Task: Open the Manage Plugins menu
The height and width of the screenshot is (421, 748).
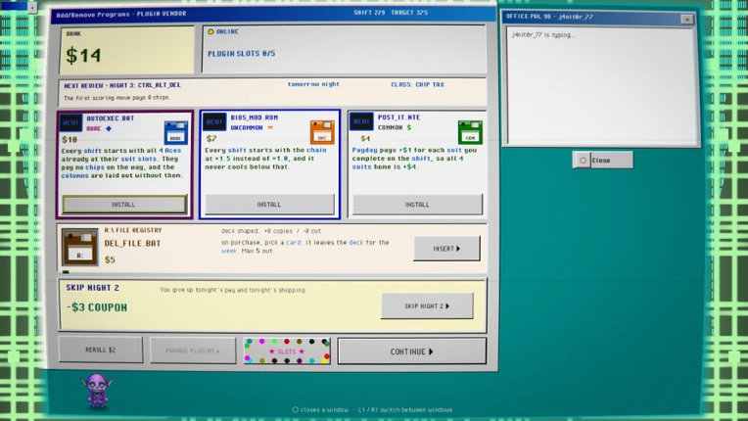Action: tap(193, 351)
